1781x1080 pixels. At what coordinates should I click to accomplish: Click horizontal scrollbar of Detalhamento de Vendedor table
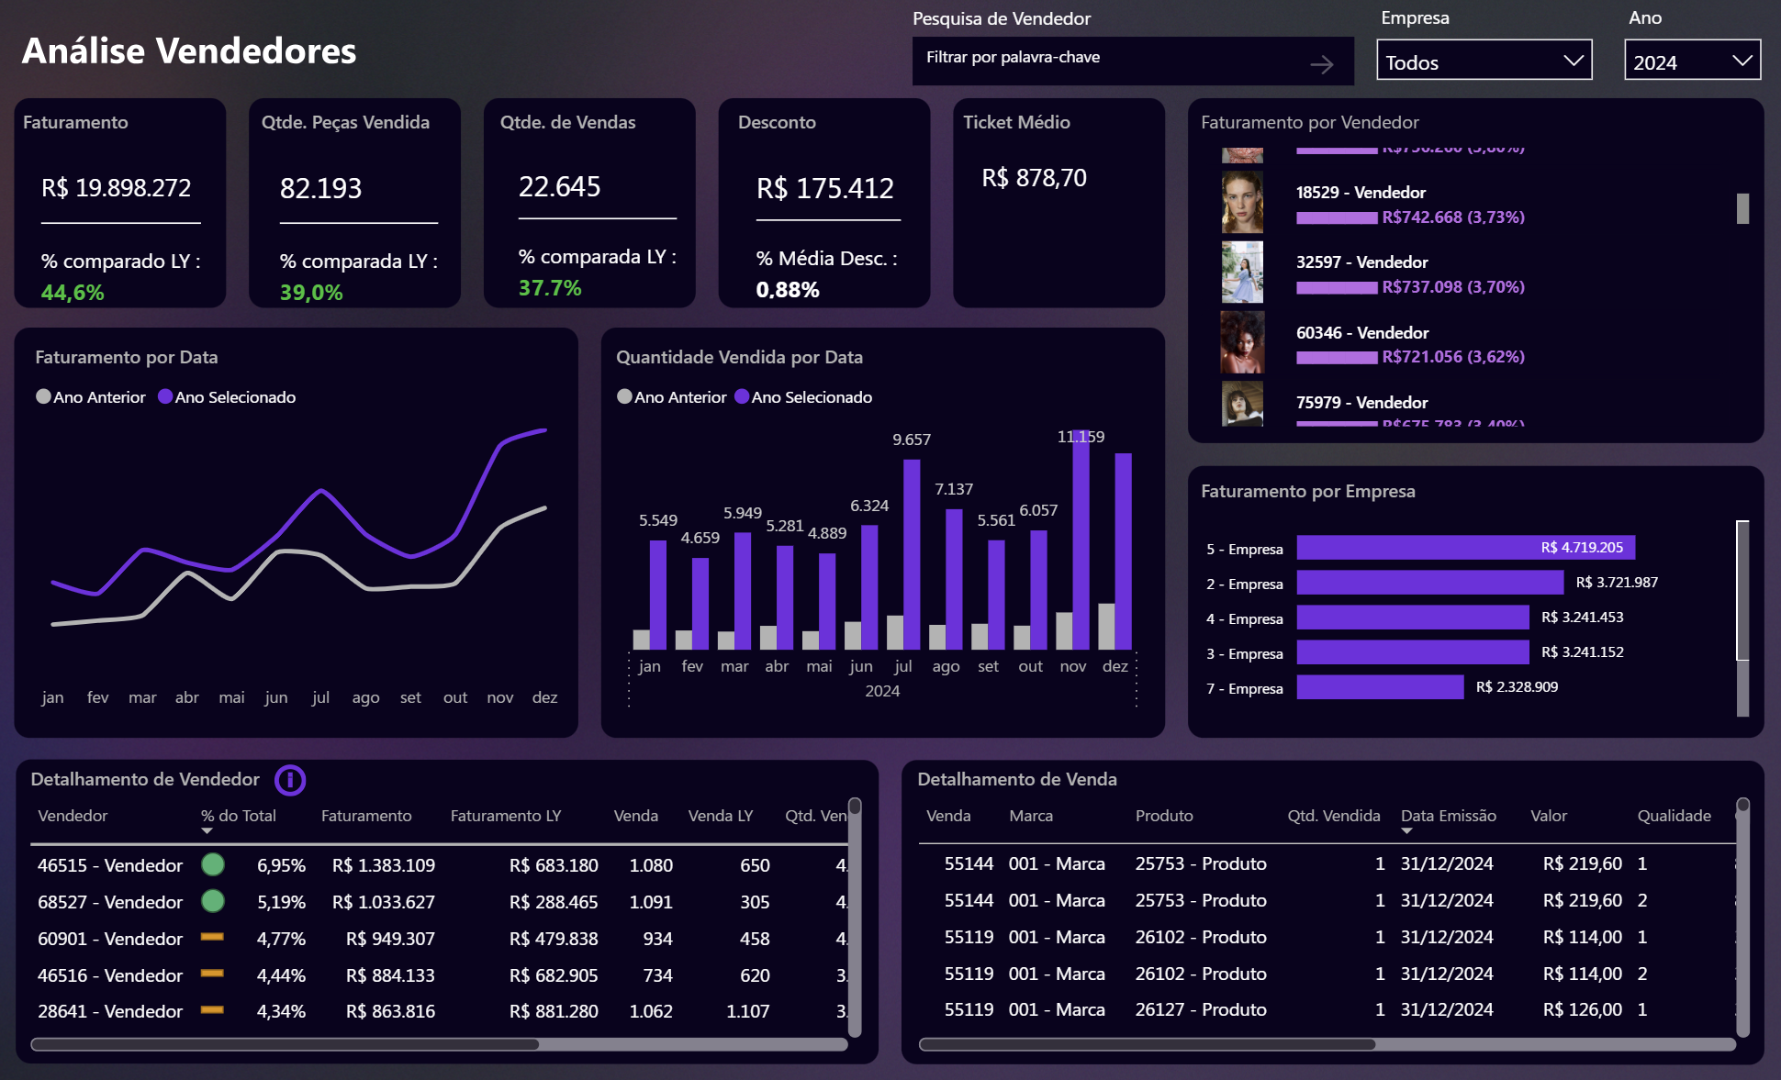(x=285, y=1044)
